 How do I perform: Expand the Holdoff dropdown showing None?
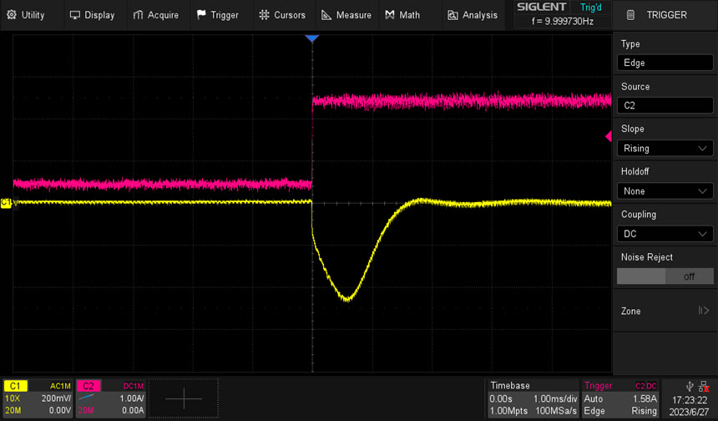tap(665, 190)
